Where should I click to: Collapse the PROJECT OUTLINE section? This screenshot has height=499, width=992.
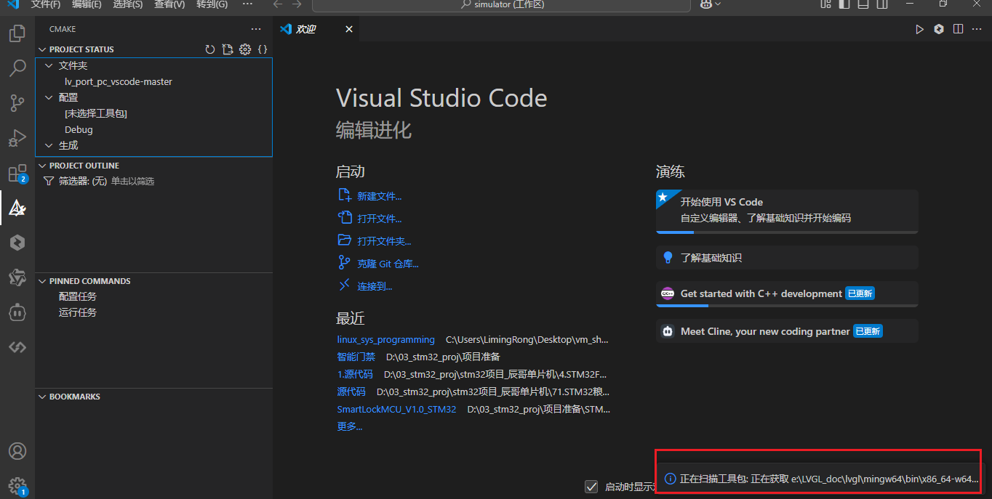click(42, 166)
